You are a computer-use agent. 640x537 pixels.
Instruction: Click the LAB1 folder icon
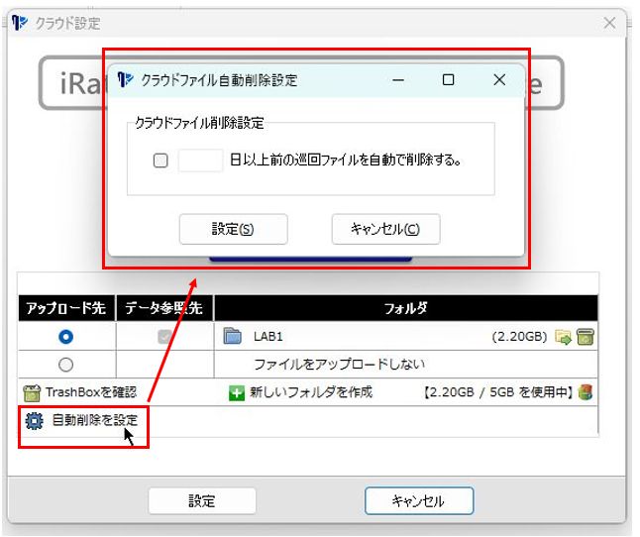[234, 337]
